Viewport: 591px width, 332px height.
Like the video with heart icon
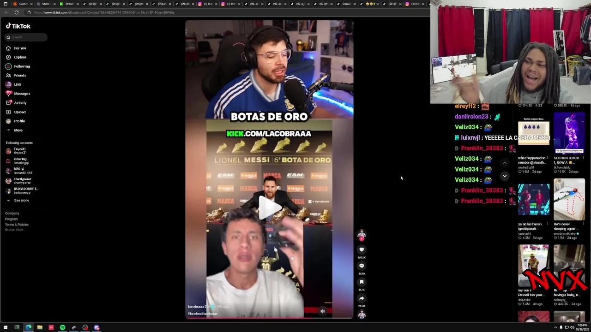pos(362,249)
